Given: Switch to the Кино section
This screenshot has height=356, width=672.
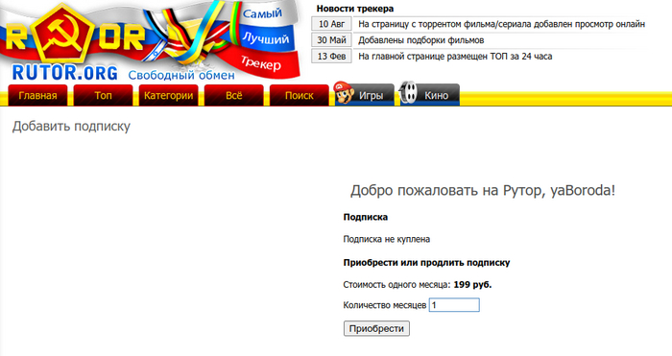Looking at the screenshot, I should [x=429, y=95].
